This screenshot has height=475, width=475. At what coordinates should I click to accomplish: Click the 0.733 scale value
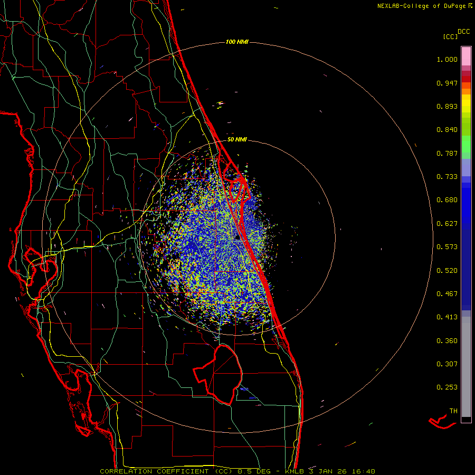click(447, 177)
